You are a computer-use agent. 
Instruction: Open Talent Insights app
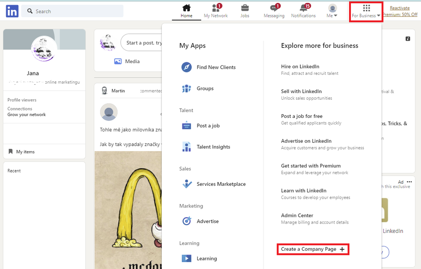pyautogui.click(x=213, y=147)
